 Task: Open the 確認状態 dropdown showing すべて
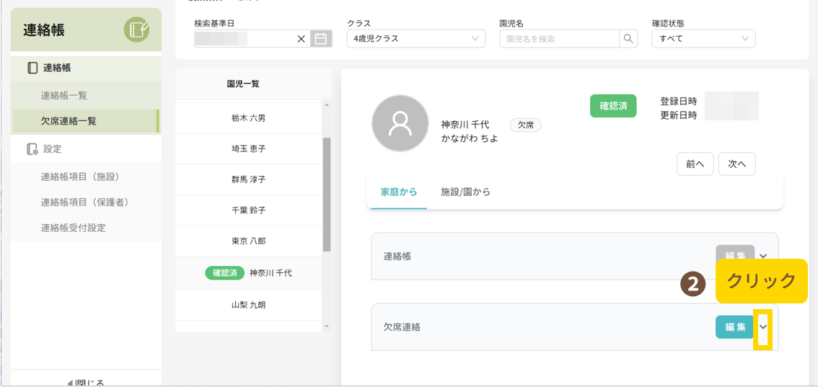coord(703,39)
